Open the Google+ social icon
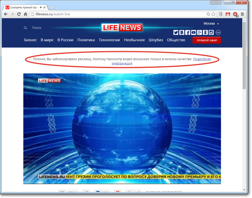This screenshot has height=198, width=252. point(199,33)
